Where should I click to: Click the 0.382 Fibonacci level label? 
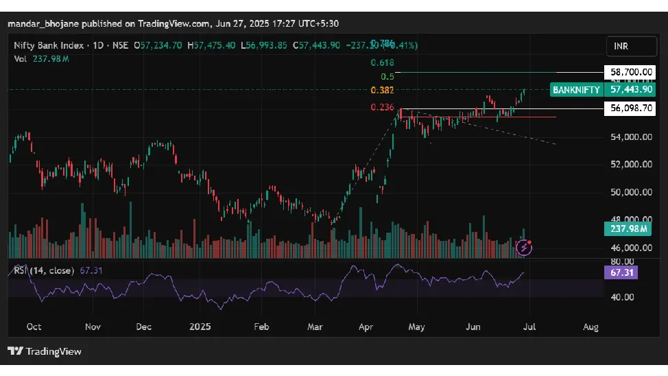tap(382, 91)
